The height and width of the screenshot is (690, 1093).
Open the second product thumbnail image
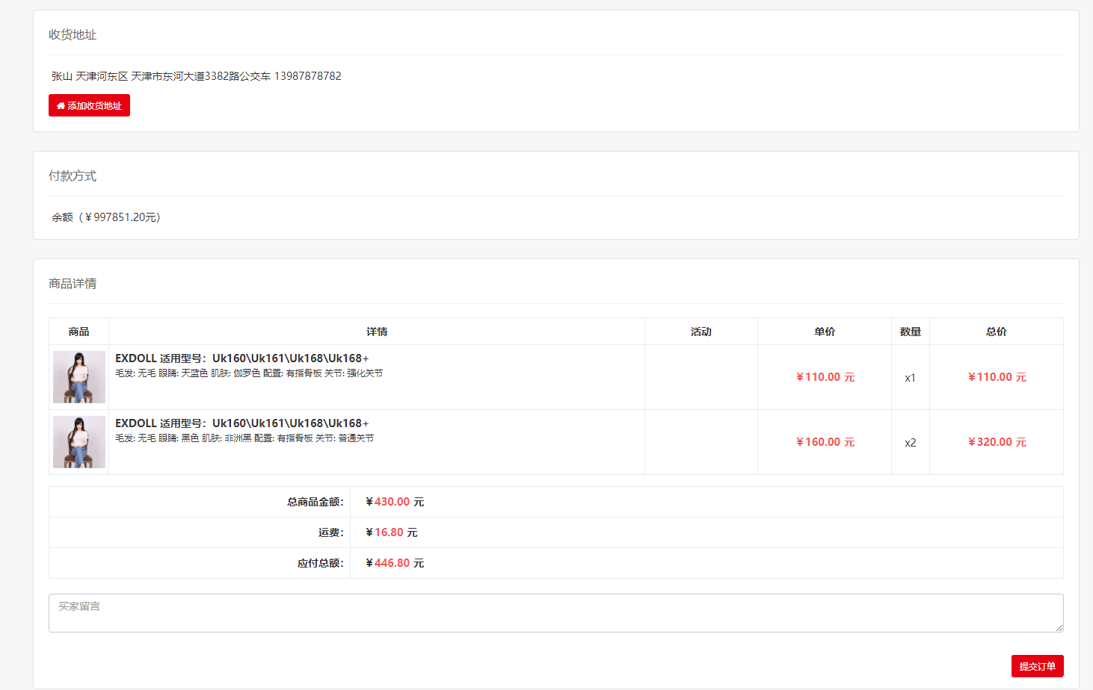[79, 442]
